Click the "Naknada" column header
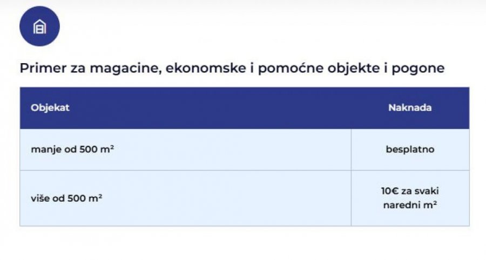The image size is (486, 260). tap(410, 108)
